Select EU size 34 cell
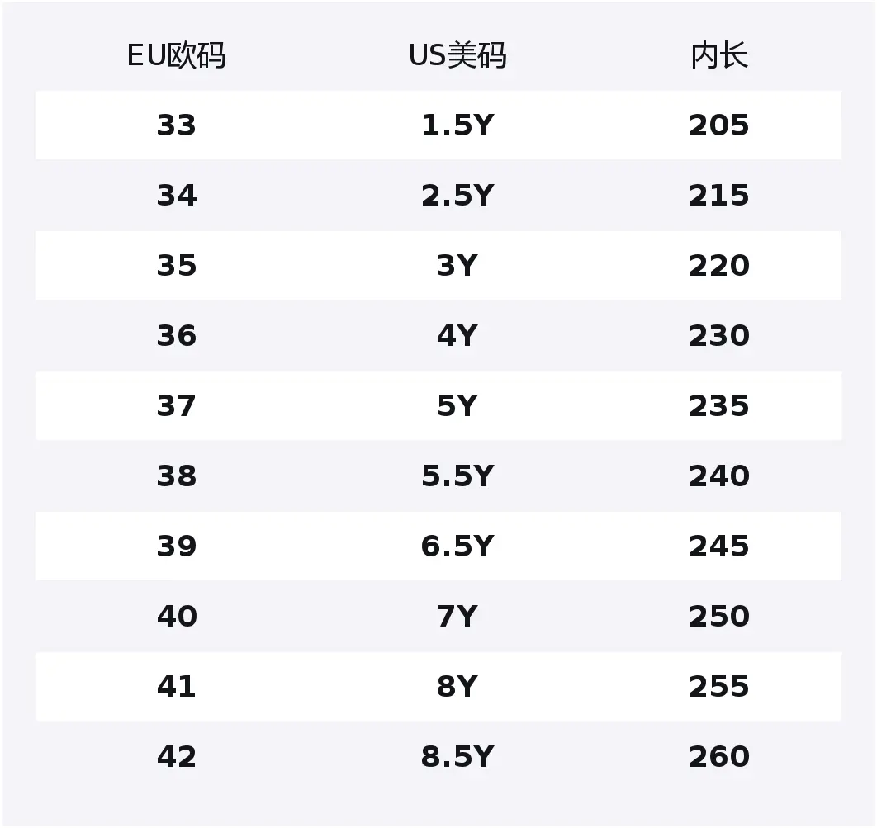This screenshot has width=877, height=828. coord(176,196)
